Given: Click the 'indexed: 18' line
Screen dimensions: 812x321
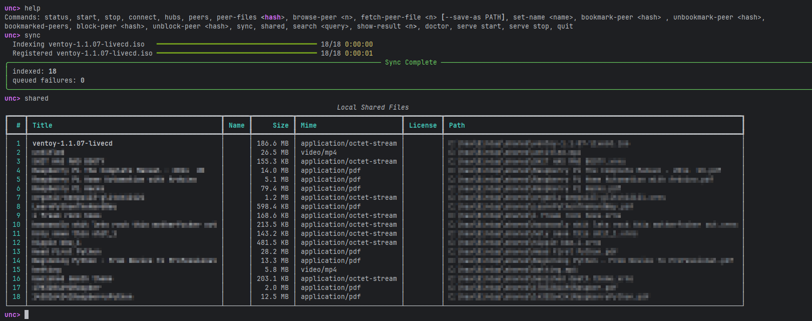Looking at the screenshot, I should point(35,72).
